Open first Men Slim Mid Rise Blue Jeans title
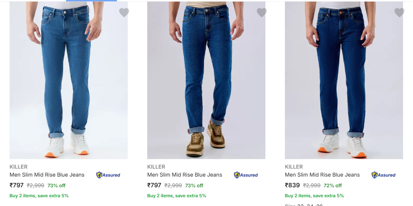This screenshot has width=413, height=206. (x=47, y=175)
